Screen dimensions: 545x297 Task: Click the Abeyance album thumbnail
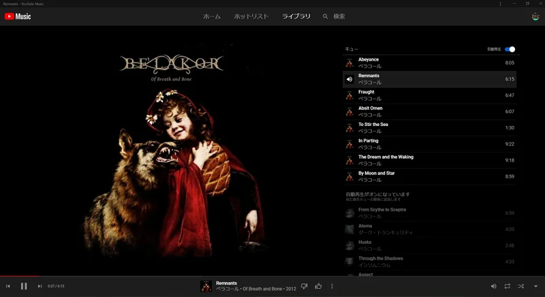point(349,63)
